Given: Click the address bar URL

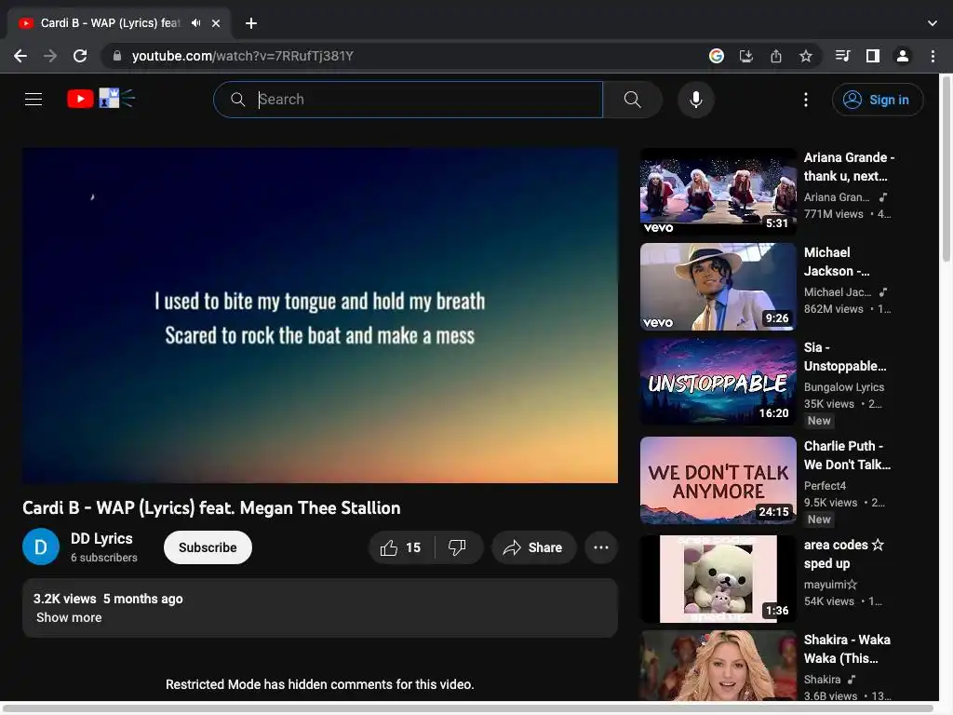Looking at the screenshot, I should [243, 56].
